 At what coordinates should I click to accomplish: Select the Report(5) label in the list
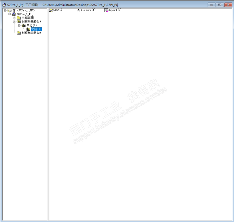point(115,10)
